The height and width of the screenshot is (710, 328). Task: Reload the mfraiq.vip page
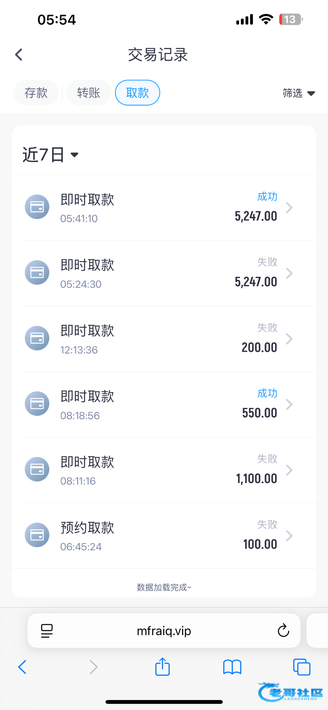[283, 630]
